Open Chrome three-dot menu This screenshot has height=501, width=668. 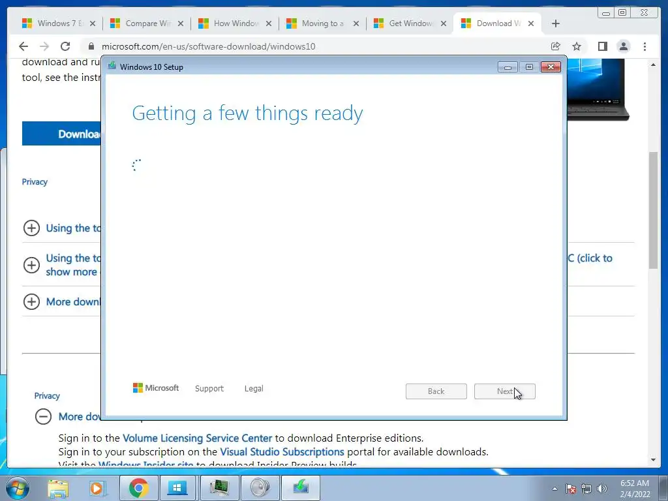coord(645,46)
